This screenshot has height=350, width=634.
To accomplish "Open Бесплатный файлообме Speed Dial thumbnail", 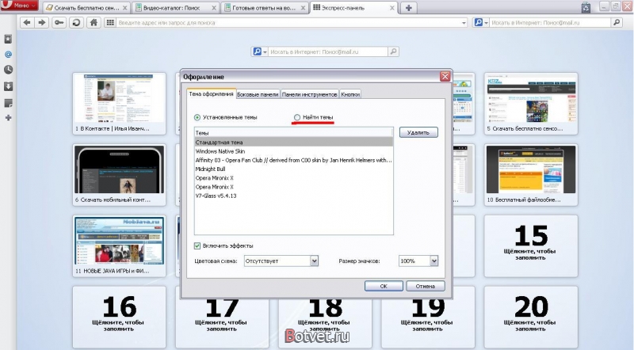I will [531, 174].
